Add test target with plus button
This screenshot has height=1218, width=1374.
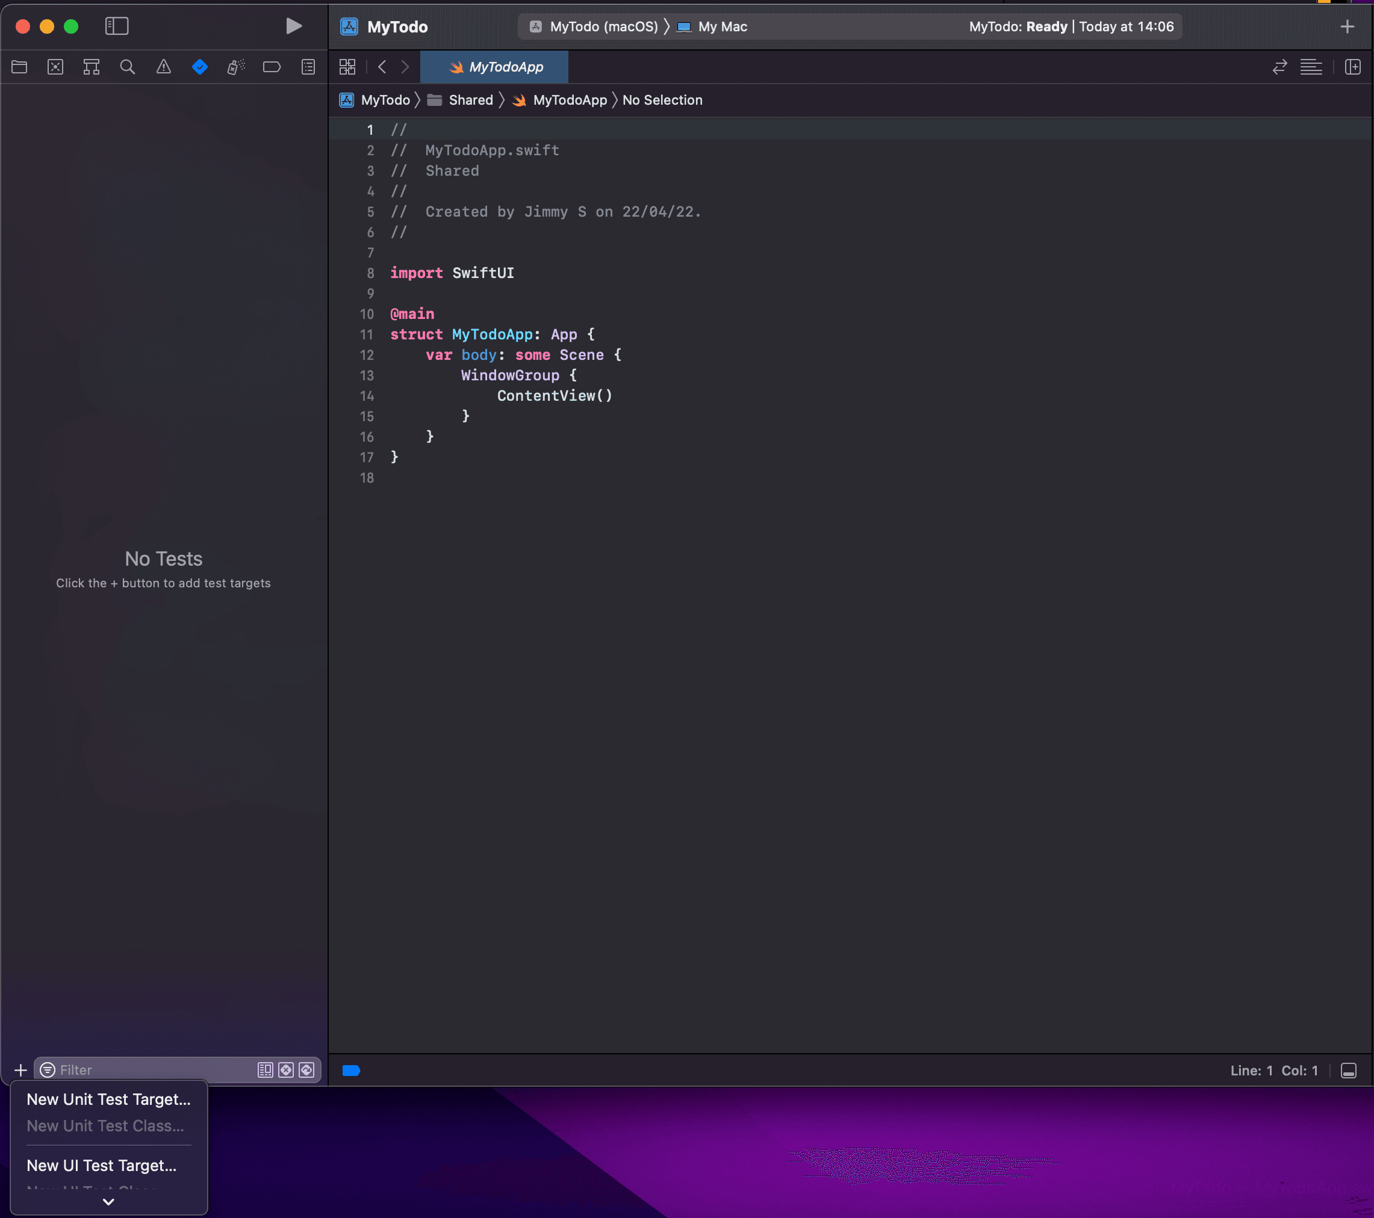click(x=21, y=1069)
